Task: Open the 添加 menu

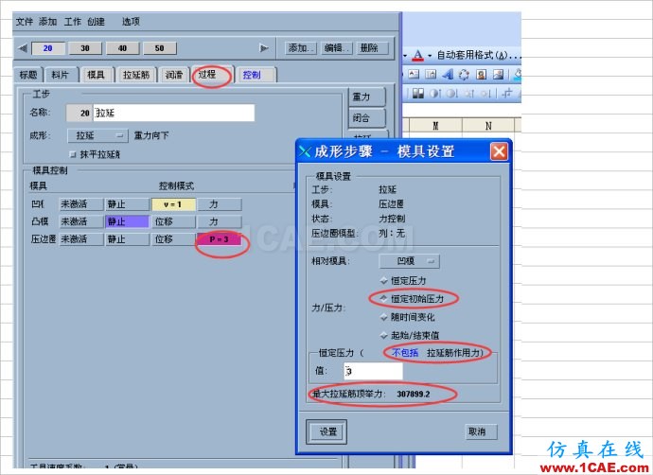Action: [48, 22]
